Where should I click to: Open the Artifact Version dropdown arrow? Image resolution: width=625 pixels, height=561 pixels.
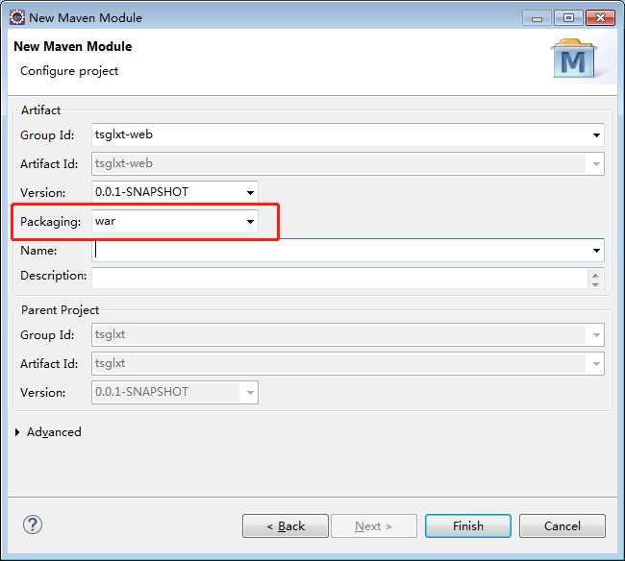click(x=250, y=192)
